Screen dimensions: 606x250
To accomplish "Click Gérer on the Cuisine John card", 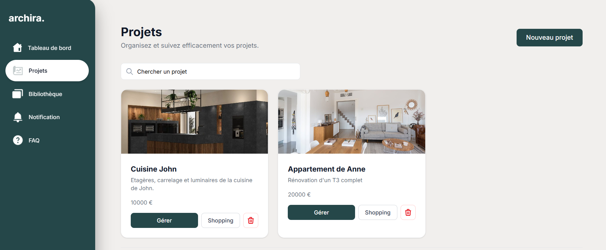I will click(x=164, y=221).
